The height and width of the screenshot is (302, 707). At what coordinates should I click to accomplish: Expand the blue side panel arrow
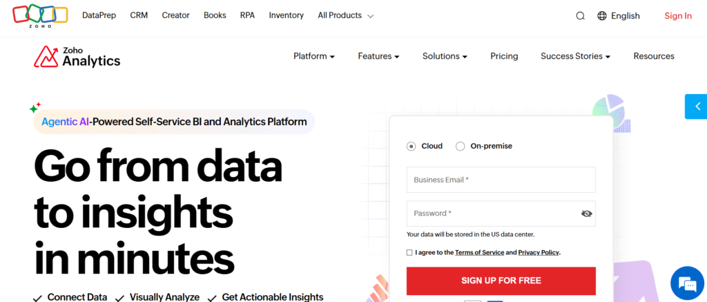tap(697, 106)
